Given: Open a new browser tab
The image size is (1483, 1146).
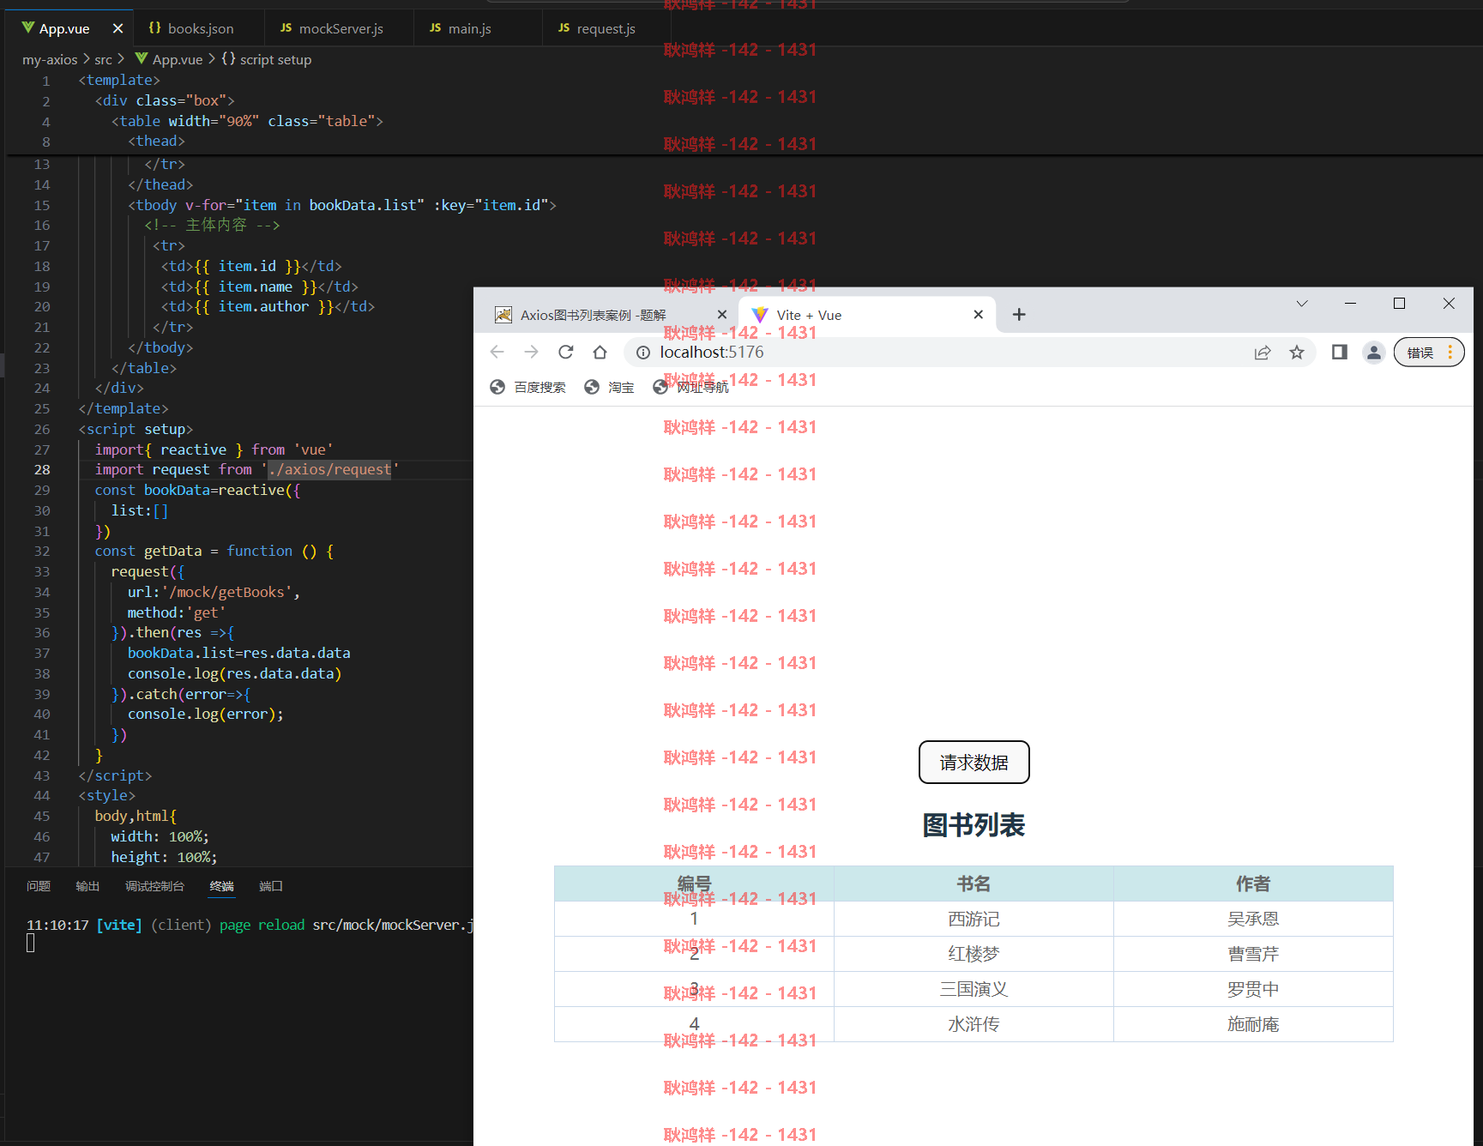Looking at the screenshot, I should click(1019, 315).
